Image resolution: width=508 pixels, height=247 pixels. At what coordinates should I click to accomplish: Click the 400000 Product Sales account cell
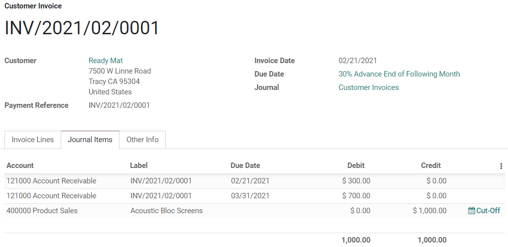(42, 211)
